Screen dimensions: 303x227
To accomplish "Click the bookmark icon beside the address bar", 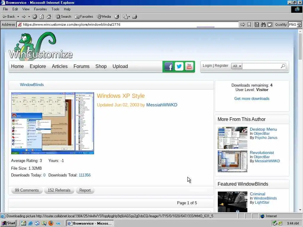I will (x=249, y=25).
